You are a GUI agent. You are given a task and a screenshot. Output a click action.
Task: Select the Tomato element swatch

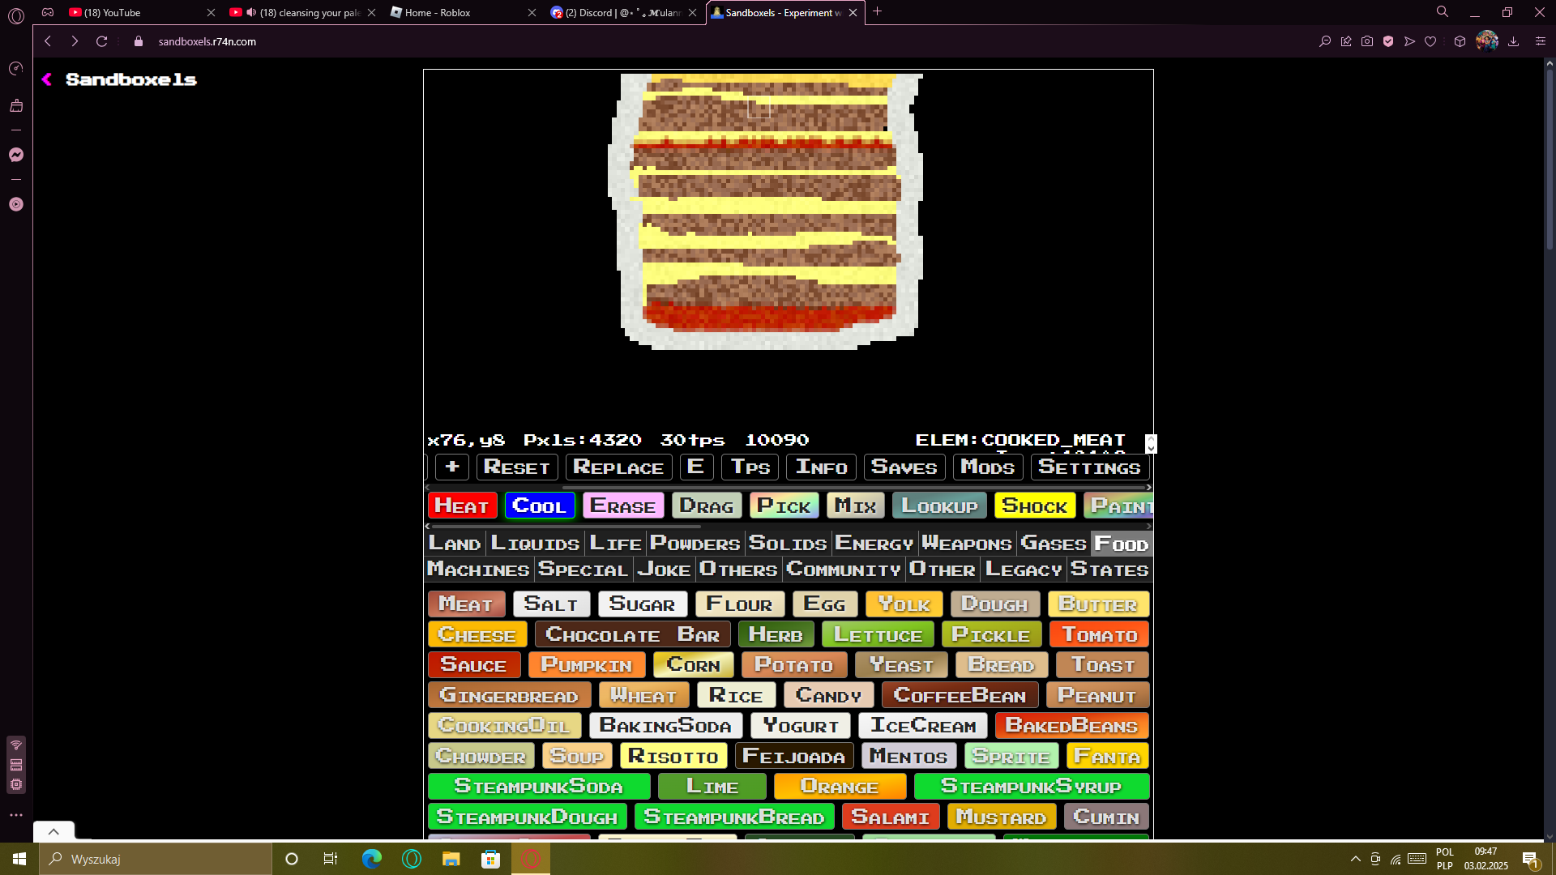pos(1100,634)
